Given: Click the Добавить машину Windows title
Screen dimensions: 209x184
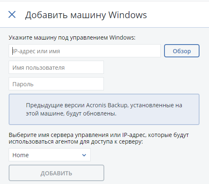Looking at the screenshot, I should pyautogui.click(x=86, y=15).
